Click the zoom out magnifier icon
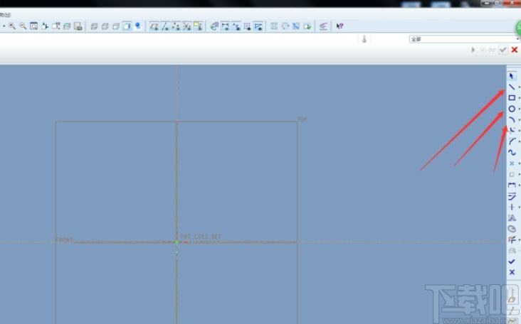Screen dimensions: 521x324 tap(23, 26)
